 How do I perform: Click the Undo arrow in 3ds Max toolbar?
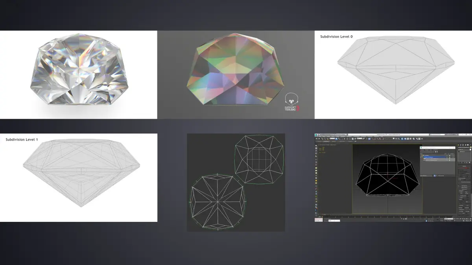(317, 139)
